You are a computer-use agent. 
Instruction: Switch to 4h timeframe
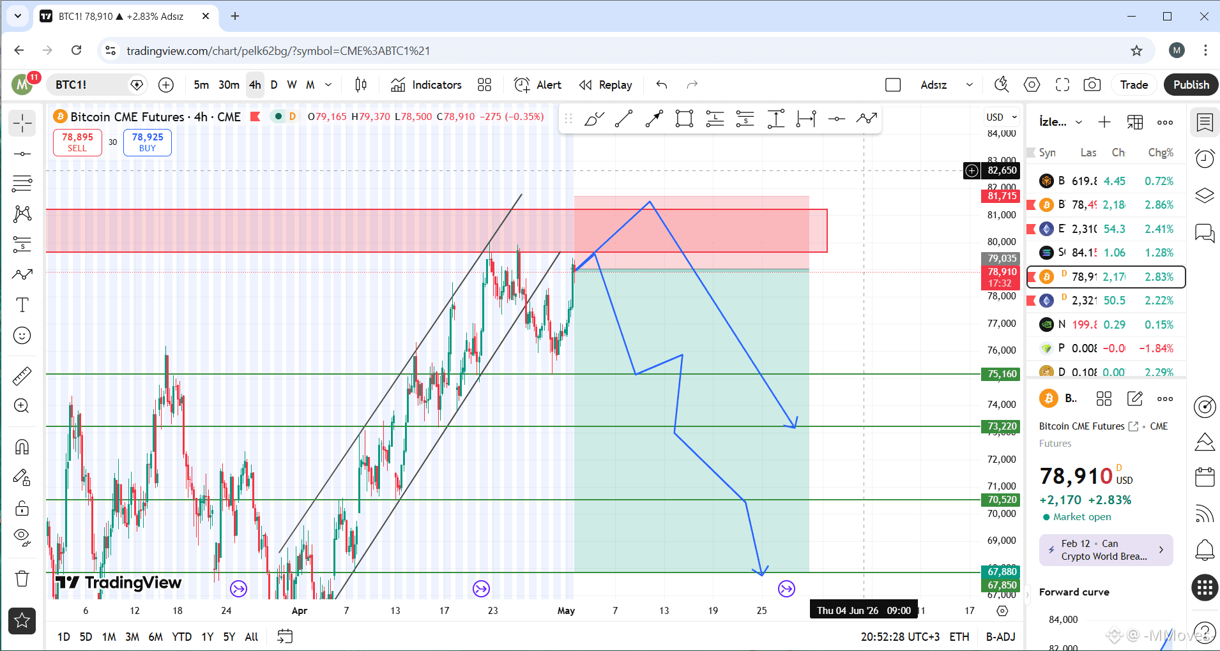coord(255,85)
